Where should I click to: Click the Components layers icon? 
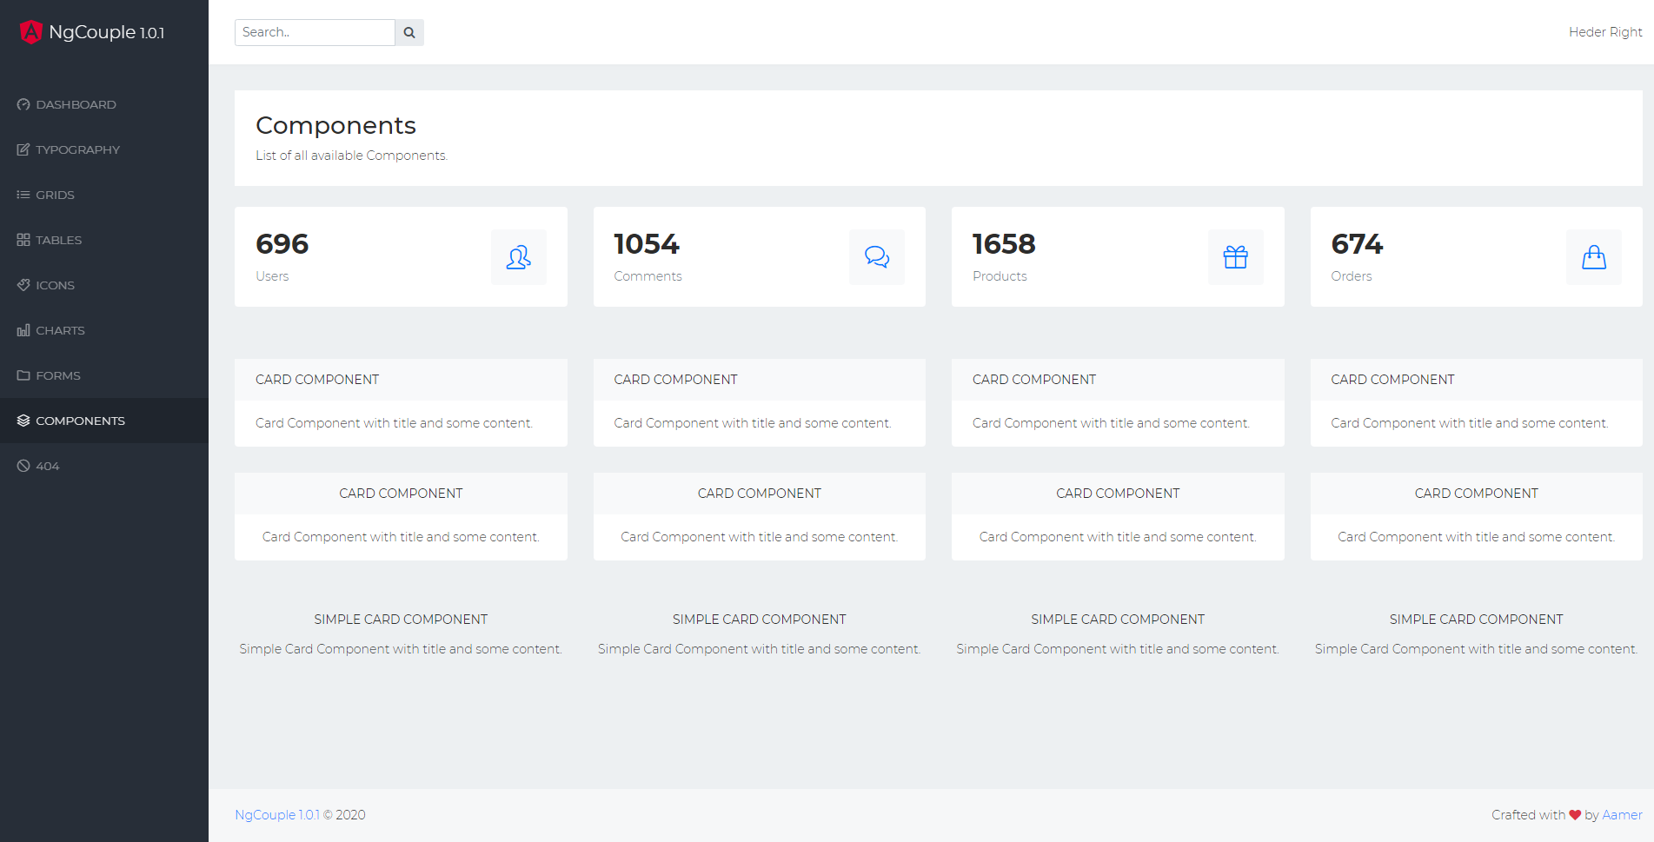click(23, 421)
